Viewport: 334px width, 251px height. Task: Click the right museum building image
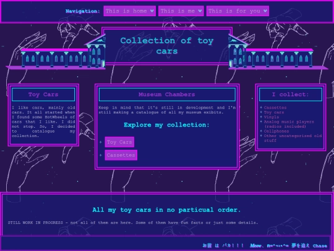tap(278, 52)
